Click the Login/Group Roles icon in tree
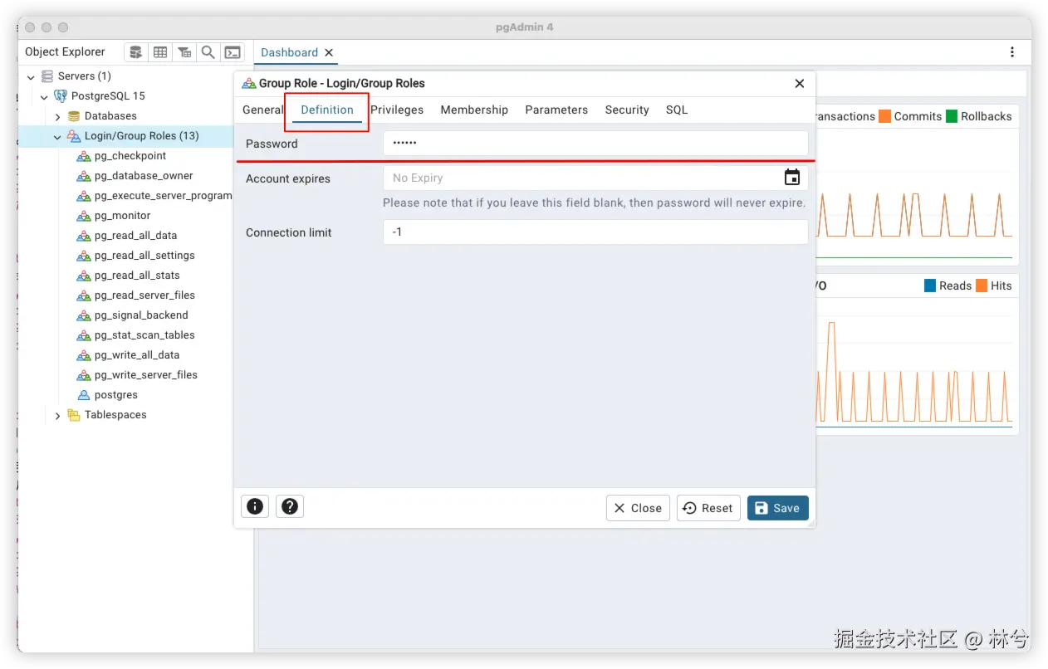The image size is (1048, 669). [74, 136]
